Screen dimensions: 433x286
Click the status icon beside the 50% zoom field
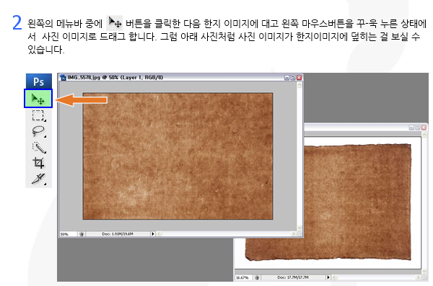82,234
